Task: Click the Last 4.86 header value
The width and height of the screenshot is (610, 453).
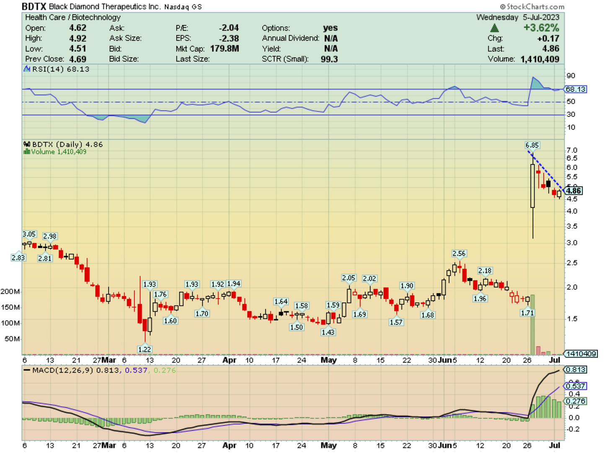Action: pyautogui.click(x=551, y=49)
